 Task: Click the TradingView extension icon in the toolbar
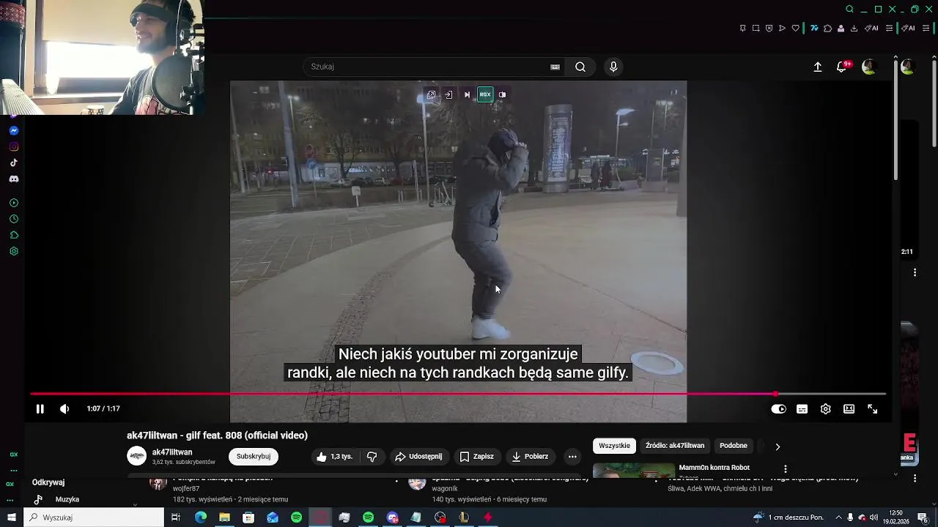(x=814, y=29)
